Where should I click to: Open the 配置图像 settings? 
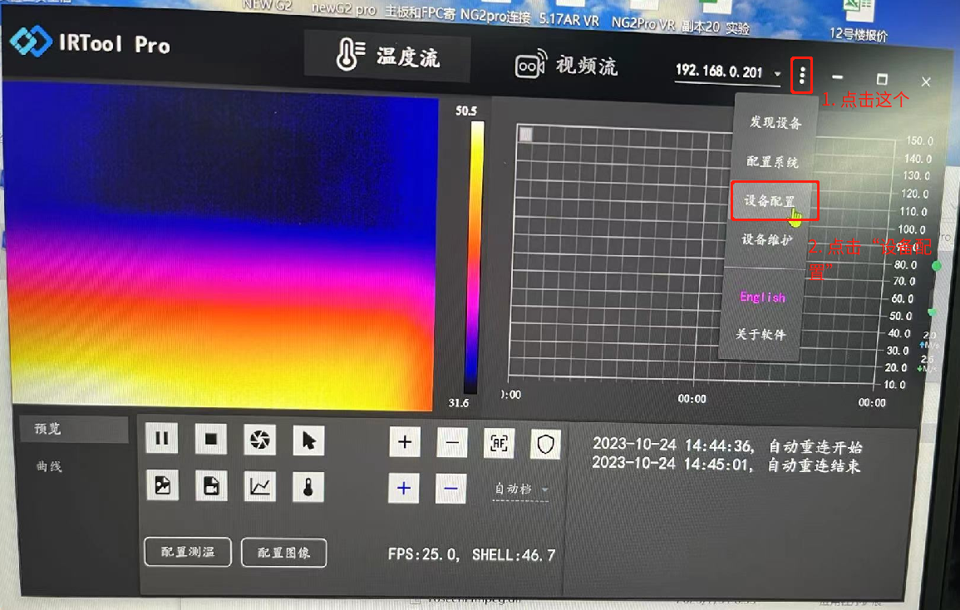click(x=284, y=553)
